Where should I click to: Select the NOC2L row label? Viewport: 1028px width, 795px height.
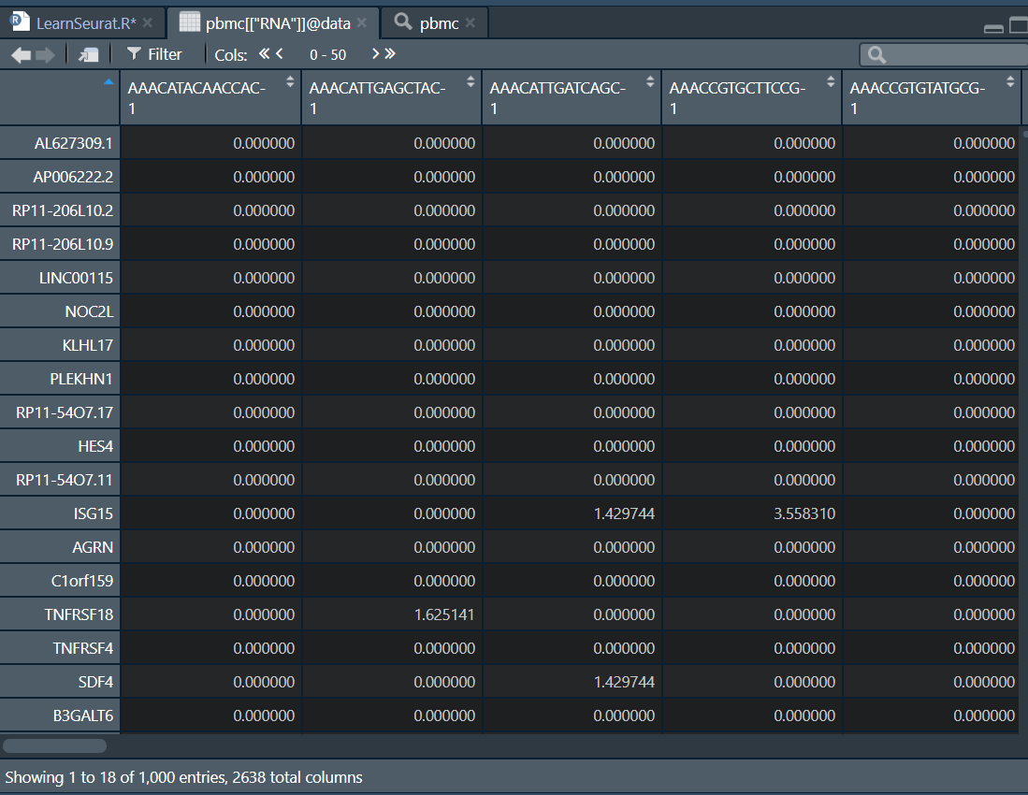click(89, 311)
